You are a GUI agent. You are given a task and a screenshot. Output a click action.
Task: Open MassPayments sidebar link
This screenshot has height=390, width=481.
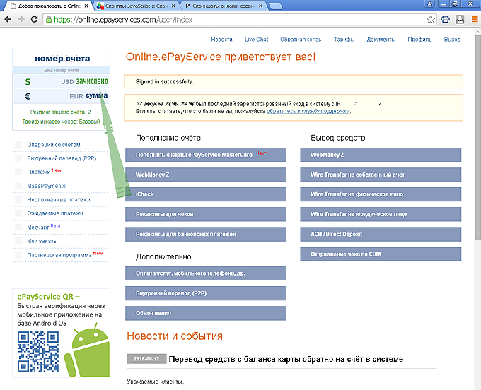46,186
